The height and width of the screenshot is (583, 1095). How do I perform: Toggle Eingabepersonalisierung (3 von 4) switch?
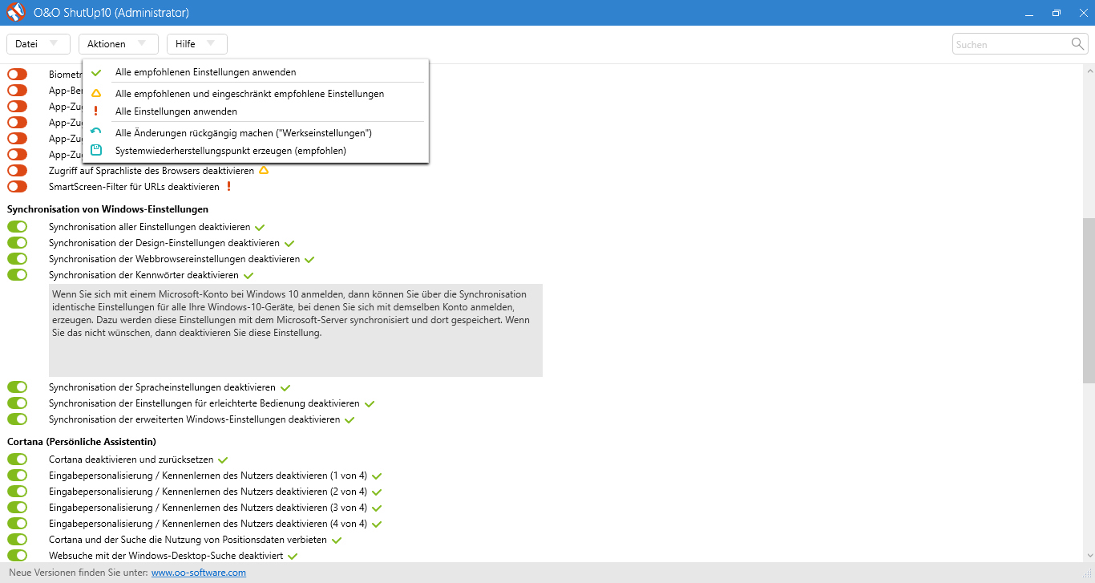point(17,507)
